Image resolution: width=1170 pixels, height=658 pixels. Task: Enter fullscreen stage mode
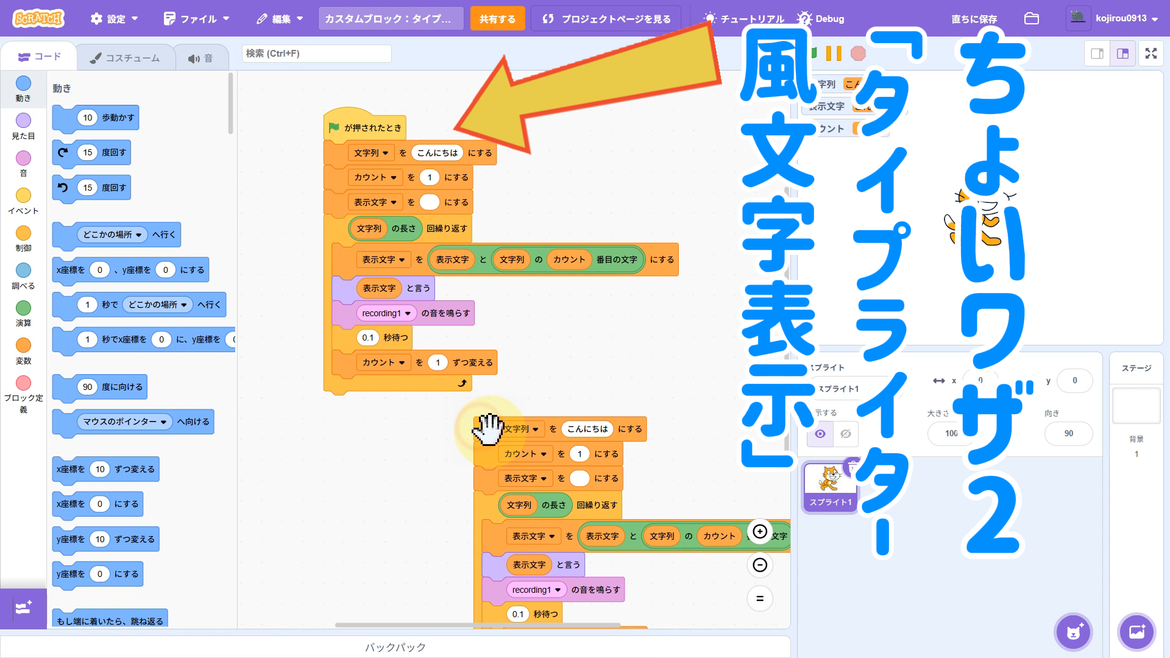tap(1150, 54)
